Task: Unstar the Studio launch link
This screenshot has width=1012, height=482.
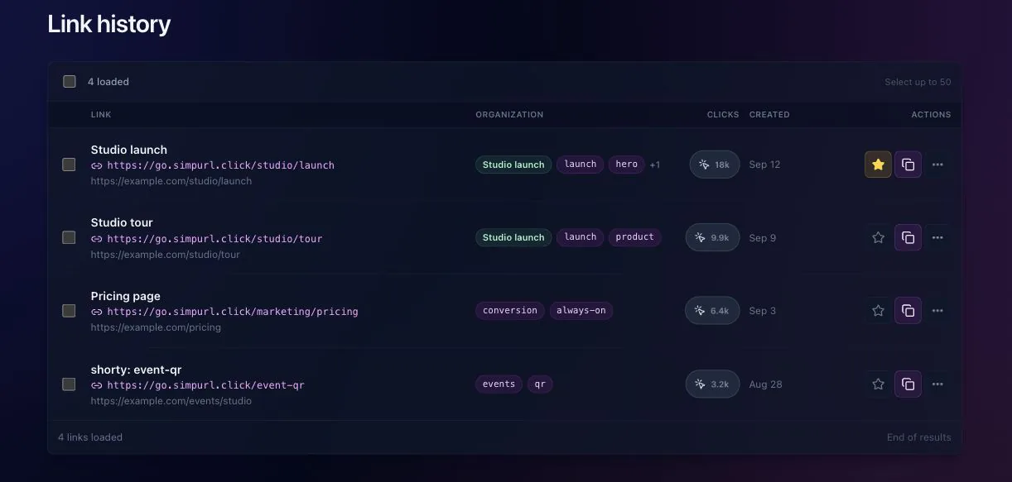Action: pyautogui.click(x=878, y=165)
